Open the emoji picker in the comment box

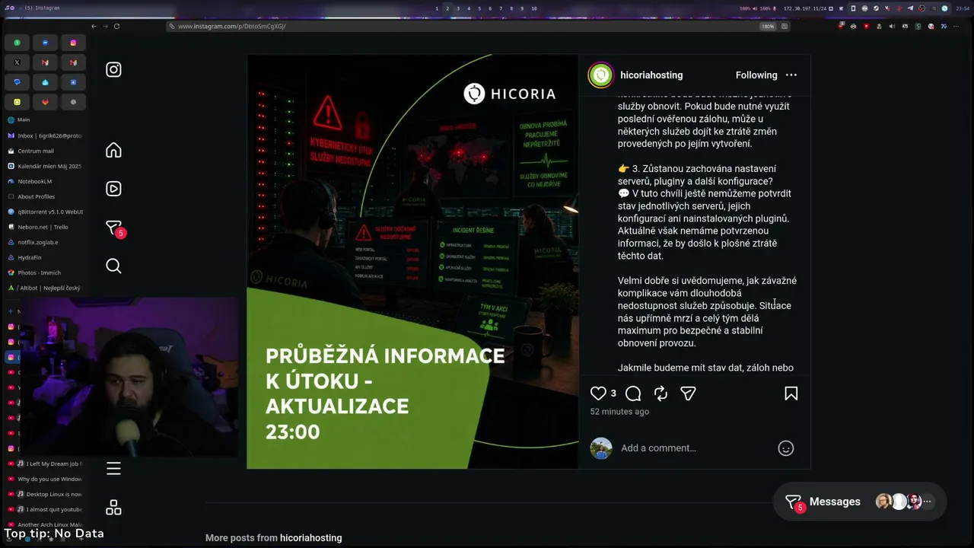[786, 448]
